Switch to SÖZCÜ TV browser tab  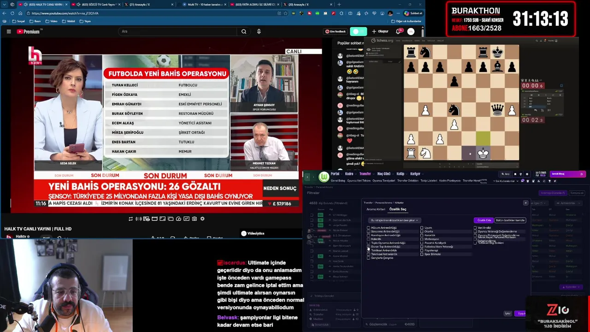[x=96, y=5]
